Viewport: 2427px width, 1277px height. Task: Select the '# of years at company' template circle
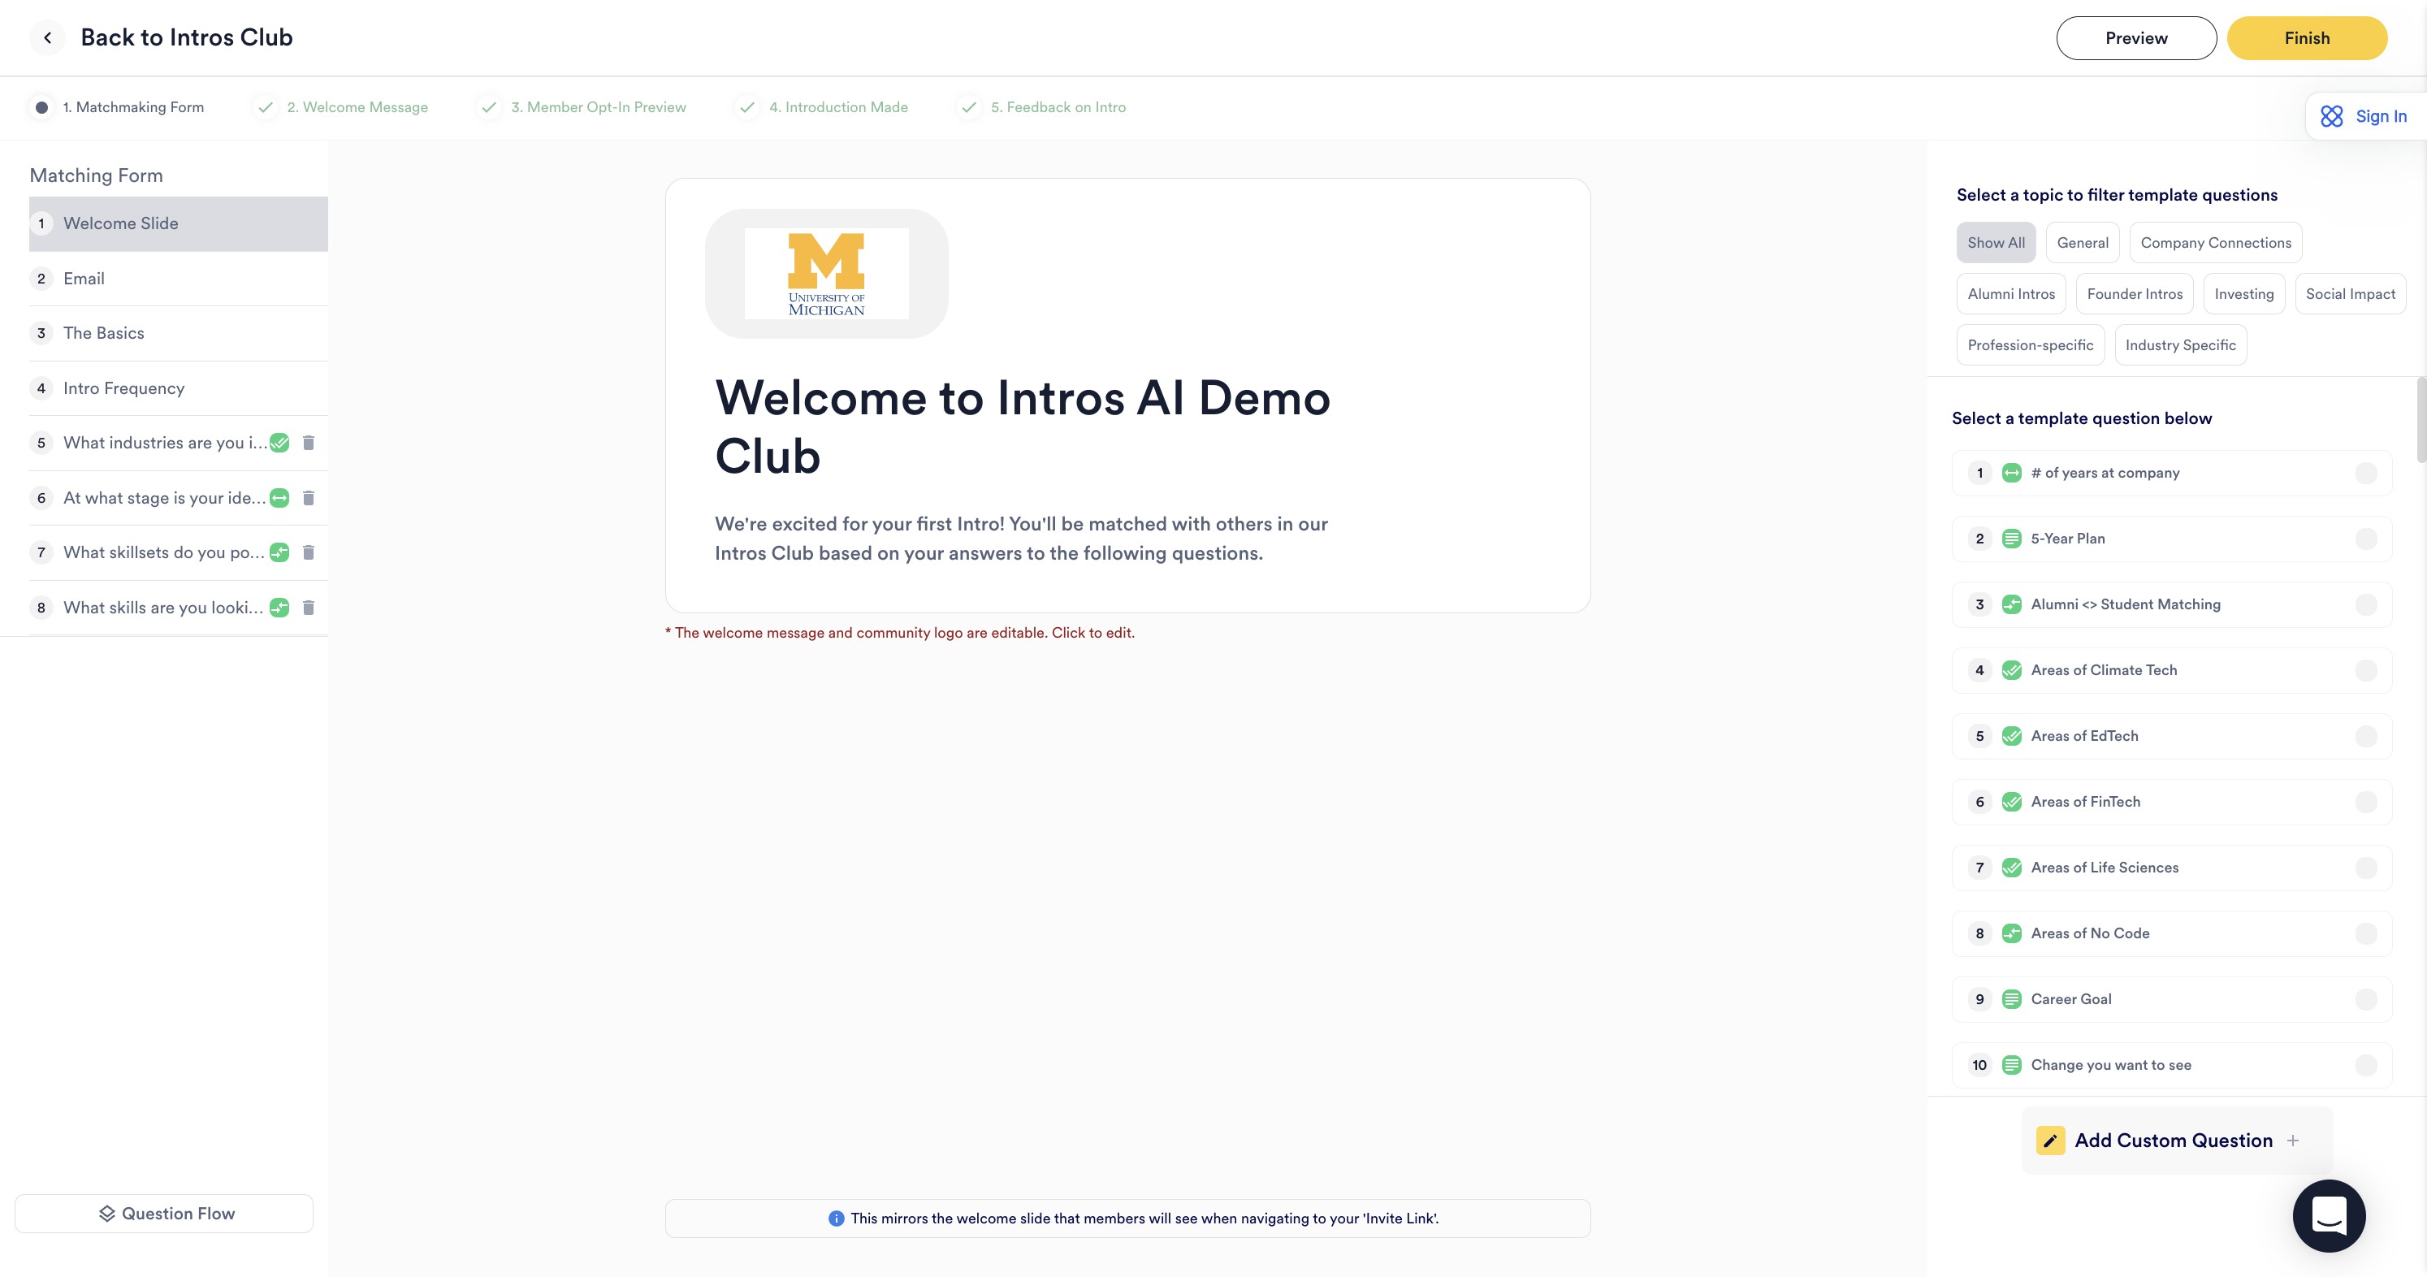[x=2366, y=473]
